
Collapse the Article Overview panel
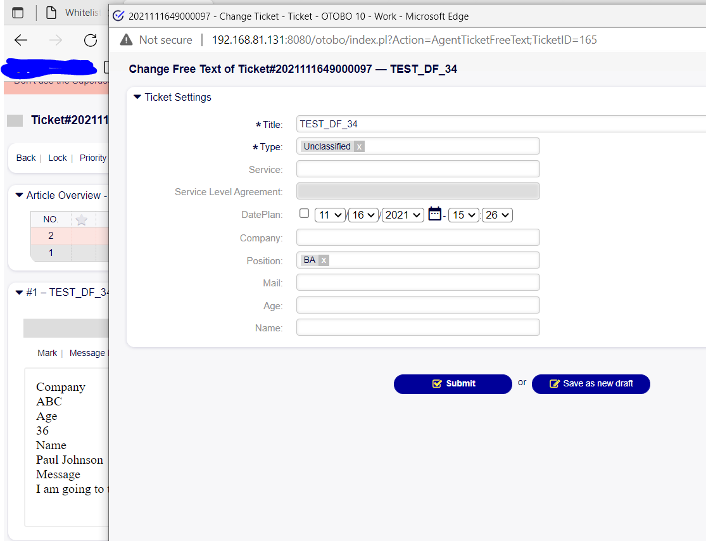(x=19, y=195)
